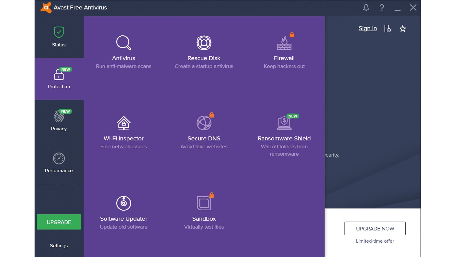Select the Protection sidebar tab
This screenshot has height=257, width=458.
[59, 79]
